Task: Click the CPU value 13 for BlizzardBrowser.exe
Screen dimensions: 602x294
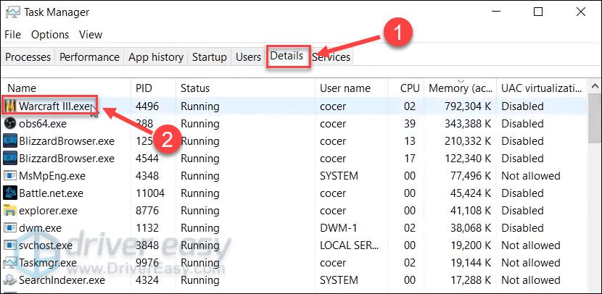Action: pyautogui.click(x=410, y=141)
